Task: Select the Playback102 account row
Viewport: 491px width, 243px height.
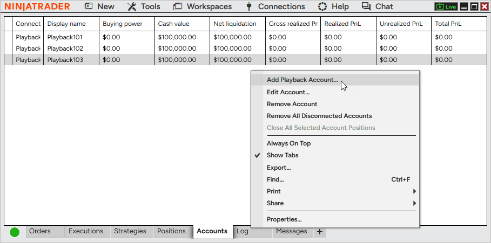Action: [x=246, y=48]
